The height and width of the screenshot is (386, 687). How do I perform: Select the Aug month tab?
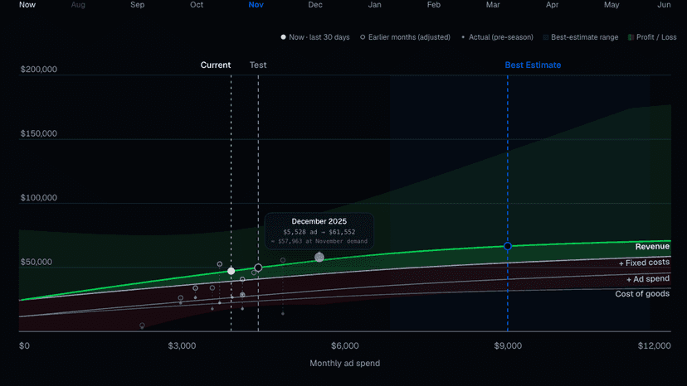[x=78, y=5]
